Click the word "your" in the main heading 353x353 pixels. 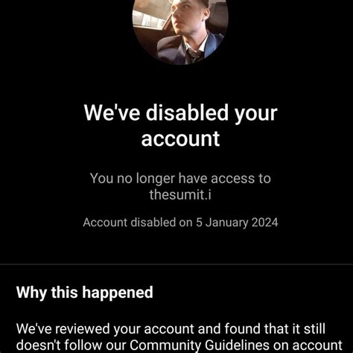pyautogui.click(x=256, y=115)
